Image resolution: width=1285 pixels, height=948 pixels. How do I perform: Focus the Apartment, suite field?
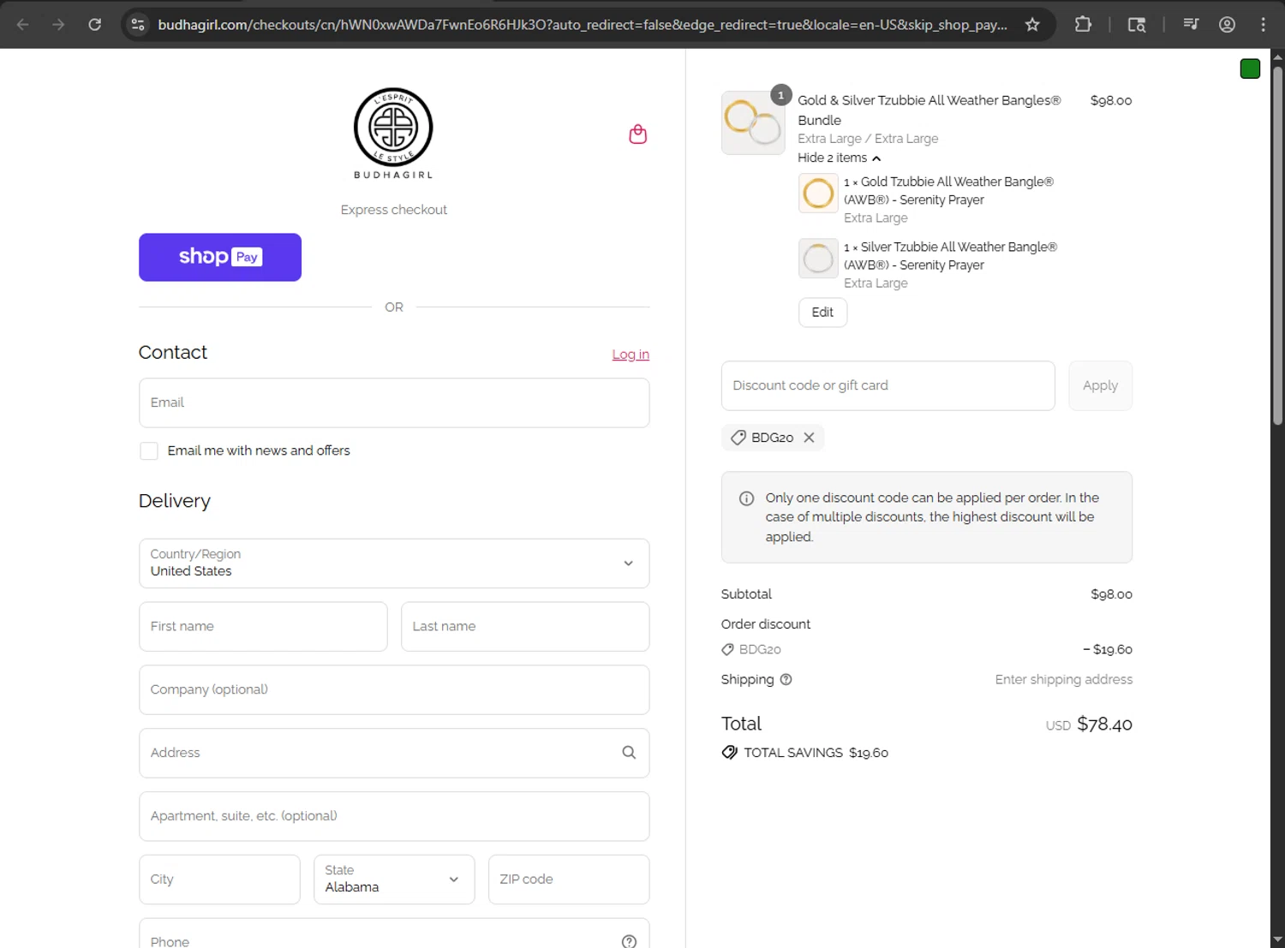tap(394, 816)
